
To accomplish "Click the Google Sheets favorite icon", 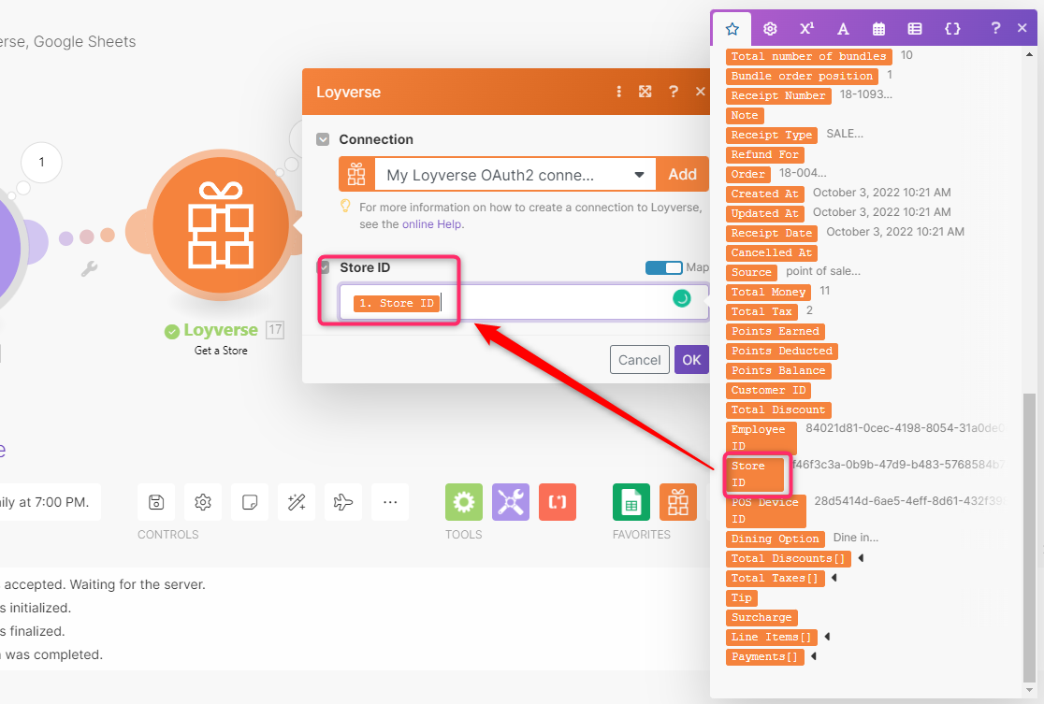I will point(631,502).
